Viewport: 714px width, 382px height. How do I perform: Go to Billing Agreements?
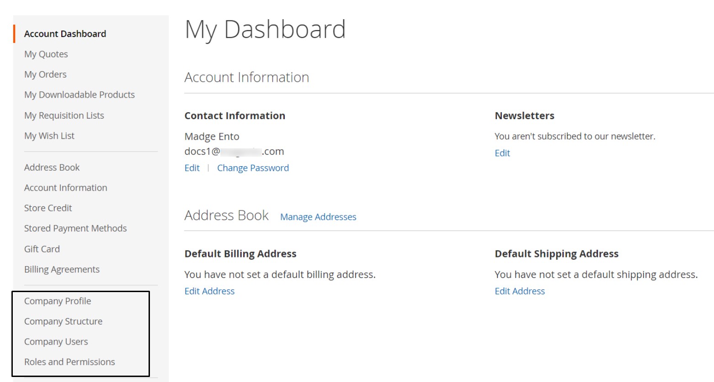coord(62,269)
